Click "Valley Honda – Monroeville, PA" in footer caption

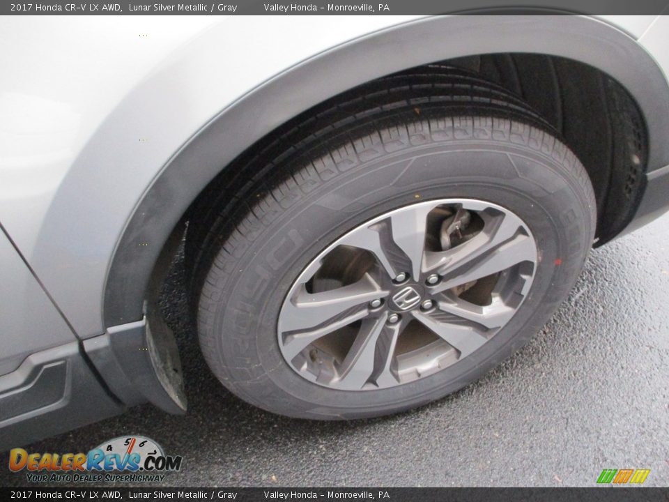point(326,495)
